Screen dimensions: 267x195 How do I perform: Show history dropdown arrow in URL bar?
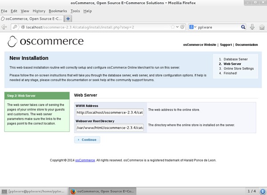pos(177,27)
